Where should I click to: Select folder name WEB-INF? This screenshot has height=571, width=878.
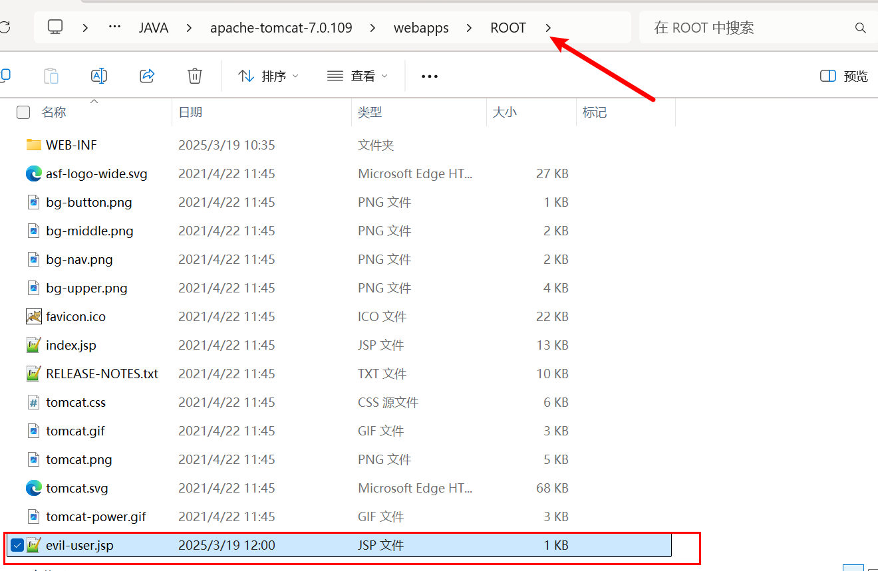pyautogui.click(x=72, y=145)
